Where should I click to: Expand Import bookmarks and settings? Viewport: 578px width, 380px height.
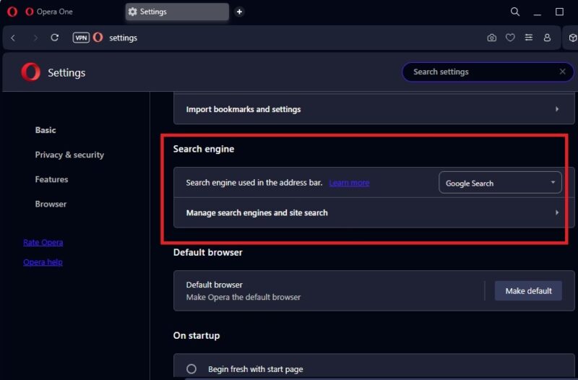point(374,110)
